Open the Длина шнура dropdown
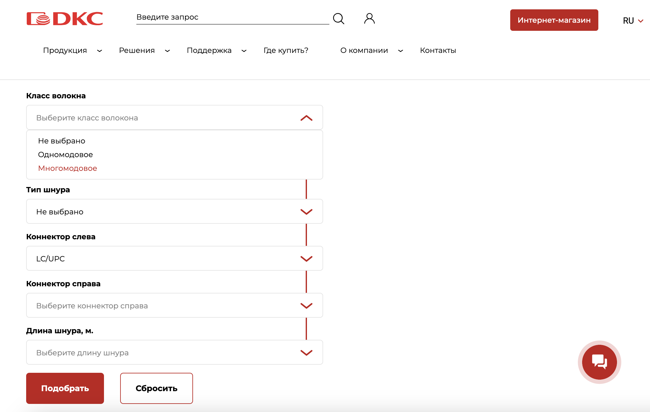The image size is (650, 412). (x=175, y=353)
